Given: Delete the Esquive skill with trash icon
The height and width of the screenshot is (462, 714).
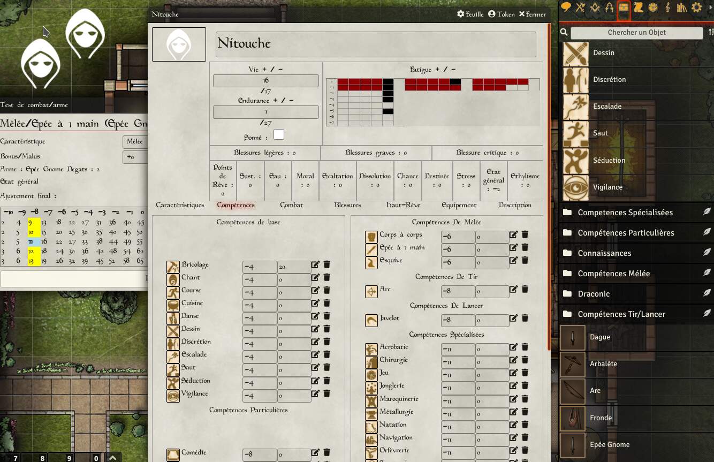Looking at the screenshot, I should coord(525,260).
